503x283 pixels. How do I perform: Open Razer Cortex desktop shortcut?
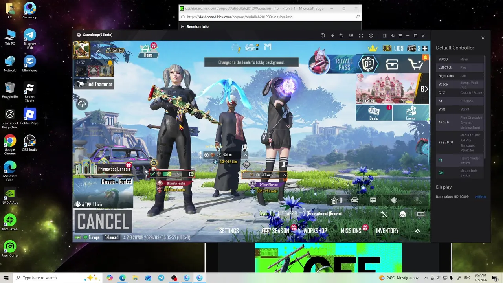pyautogui.click(x=10, y=249)
